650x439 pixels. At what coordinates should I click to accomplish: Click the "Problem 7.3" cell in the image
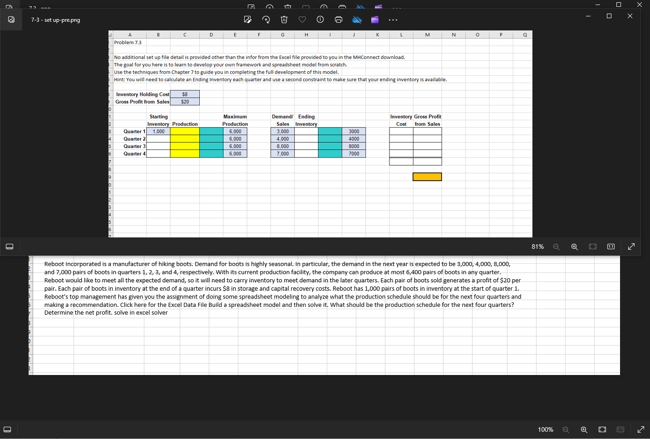click(x=128, y=42)
